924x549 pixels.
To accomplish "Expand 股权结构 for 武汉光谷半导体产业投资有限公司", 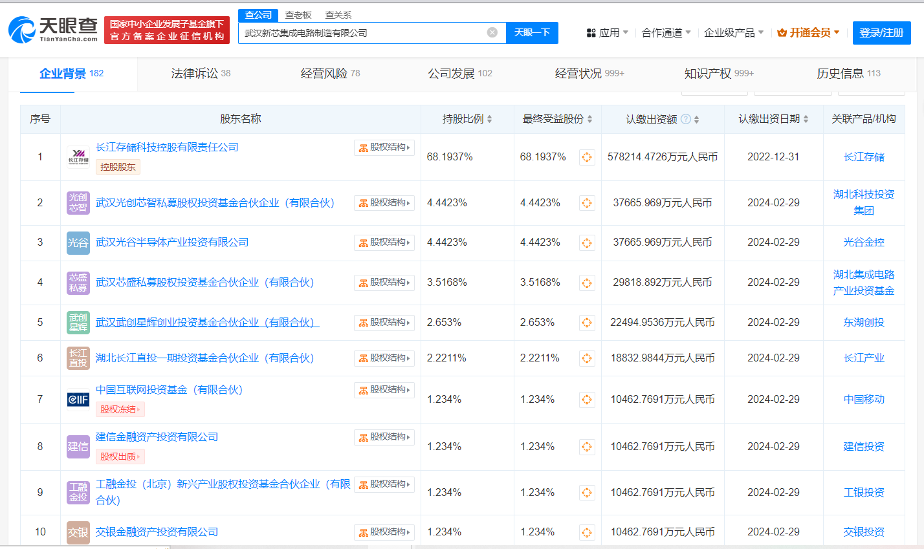I will click(384, 242).
